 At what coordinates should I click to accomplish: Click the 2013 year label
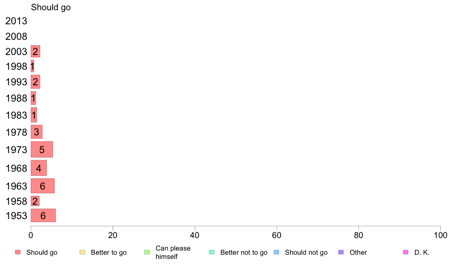coord(16,21)
